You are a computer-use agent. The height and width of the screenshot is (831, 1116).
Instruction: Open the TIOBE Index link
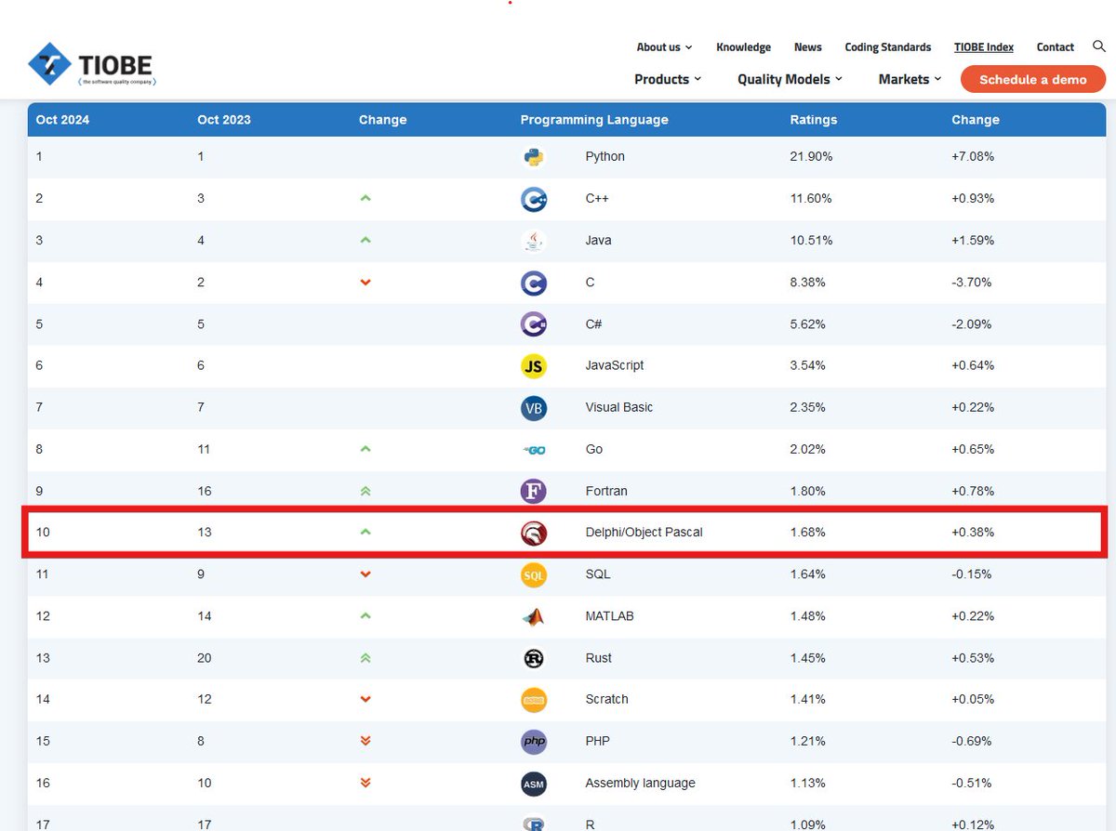(983, 46)
